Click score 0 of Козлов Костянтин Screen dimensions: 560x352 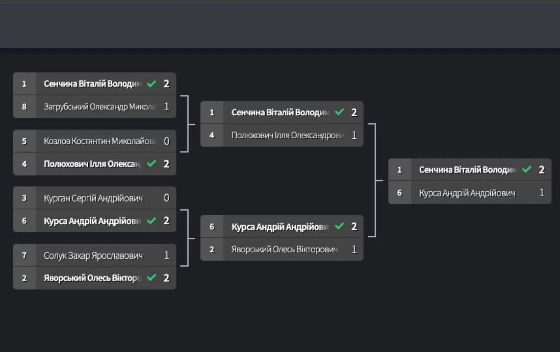point(166,141)
